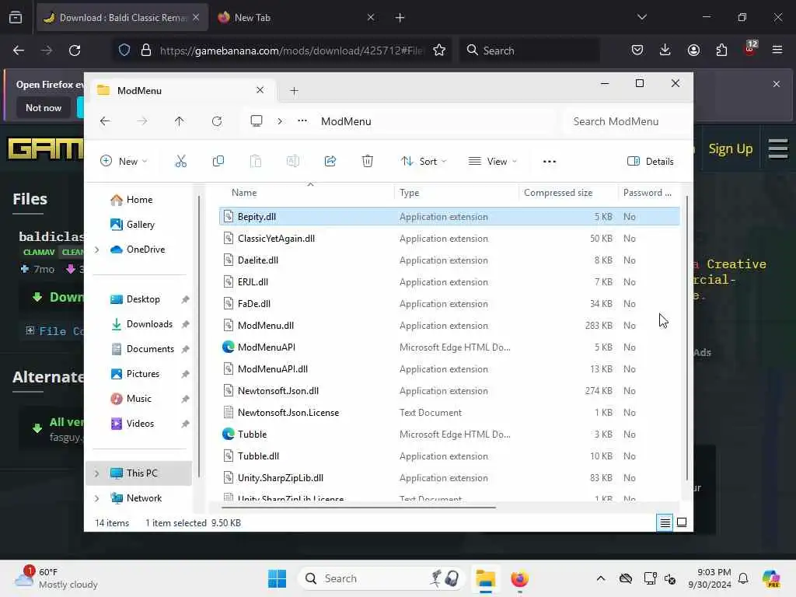796x597 pixels.
Task: Click the Copy icon in Explorer toolbar
Action: (218, 162)
